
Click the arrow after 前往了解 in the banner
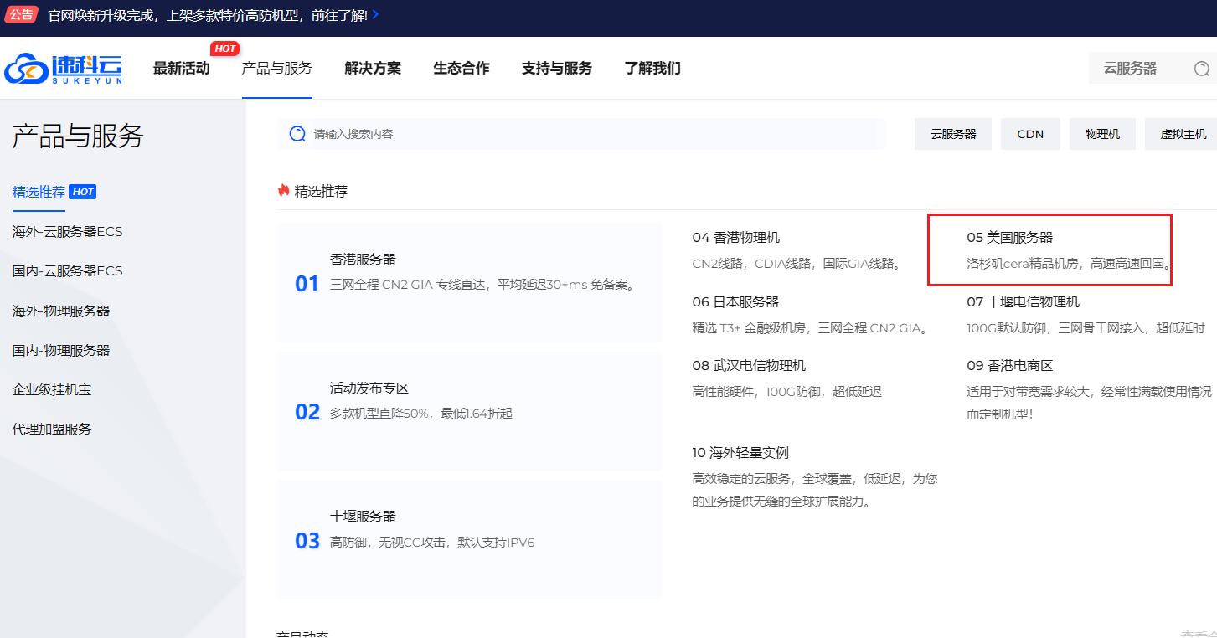[x=374, y=14]
